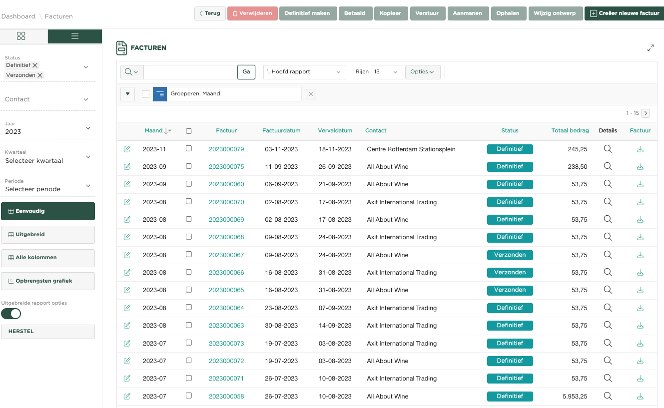
Task: Switch to list view tab in sidebar
Action: (x=75, y=36)
